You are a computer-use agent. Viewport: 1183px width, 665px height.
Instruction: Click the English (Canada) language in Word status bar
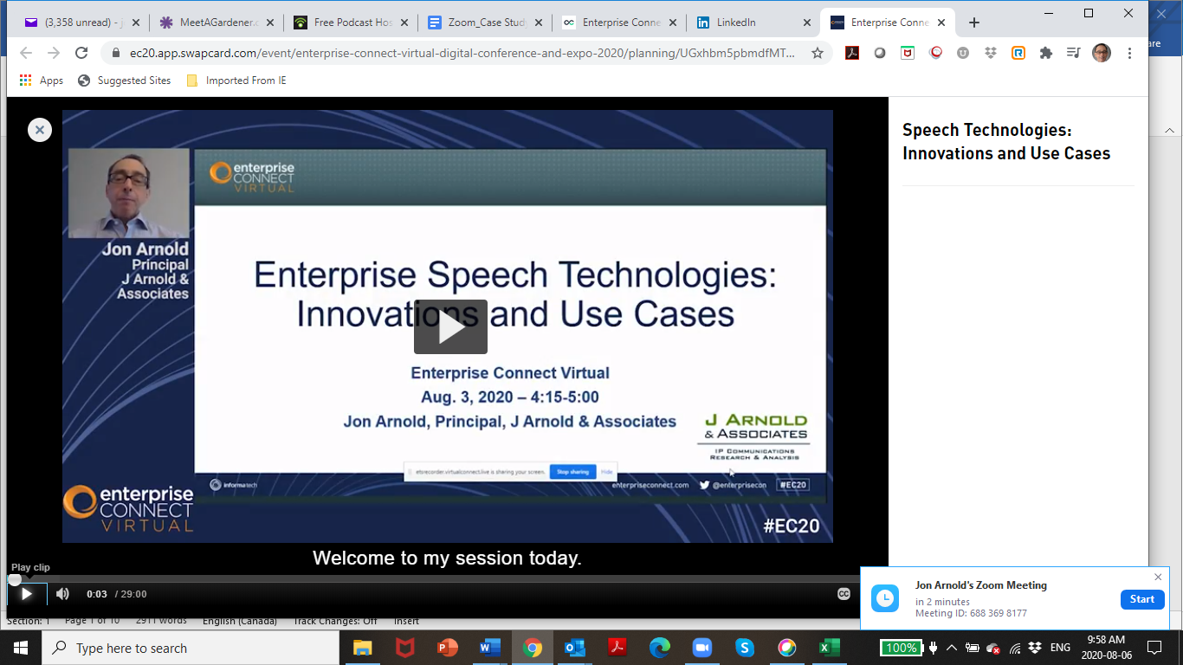pos(240,621)
